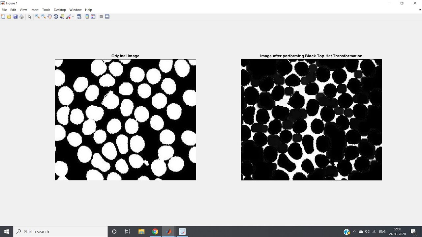
Task: Select the Data Cursor tool
Action: 62,16
